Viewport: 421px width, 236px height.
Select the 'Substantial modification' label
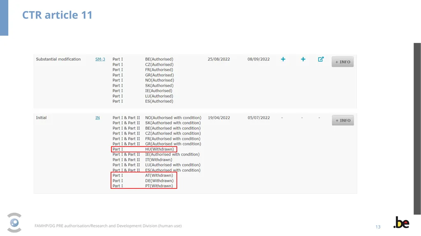(x=58, y=59)
